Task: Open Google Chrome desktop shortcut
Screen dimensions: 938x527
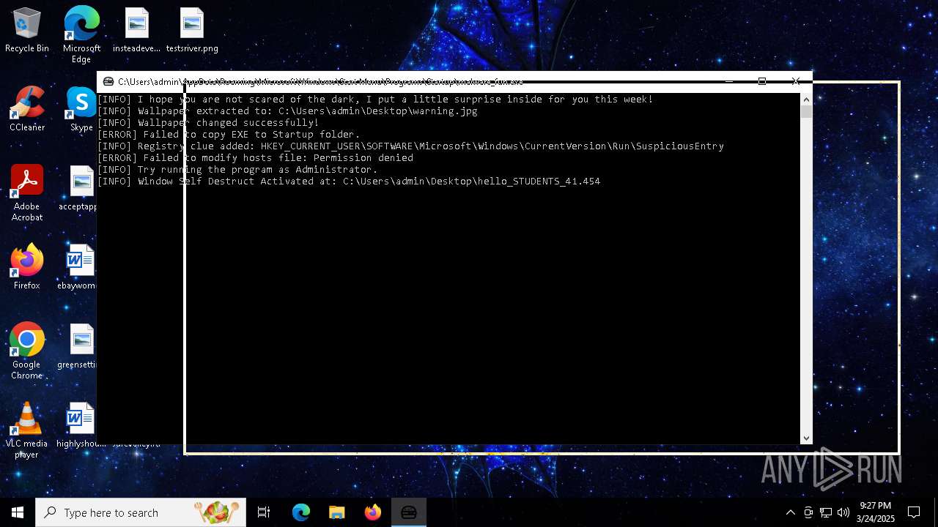Action: [27, 351]
